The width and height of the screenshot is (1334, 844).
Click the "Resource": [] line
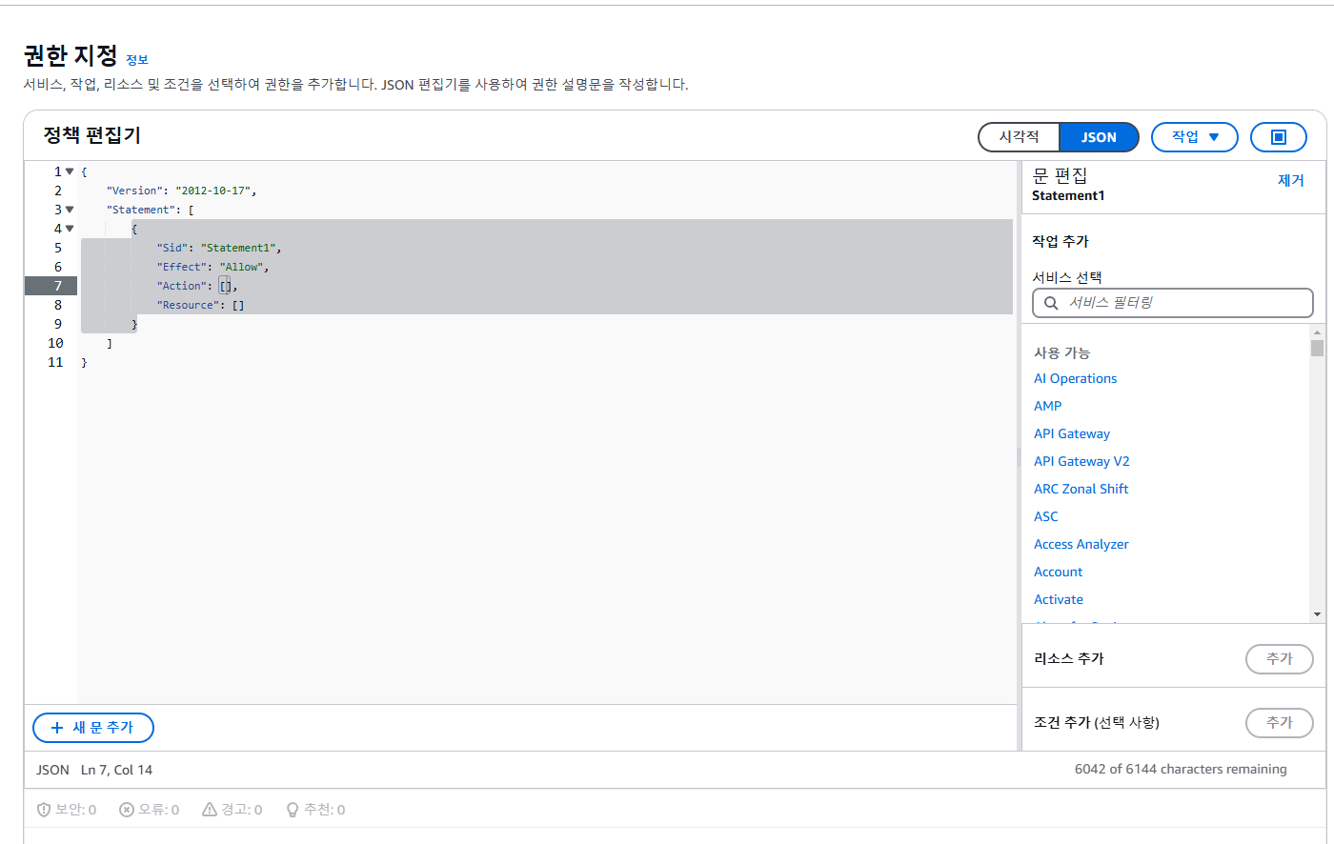pos(200,305)
